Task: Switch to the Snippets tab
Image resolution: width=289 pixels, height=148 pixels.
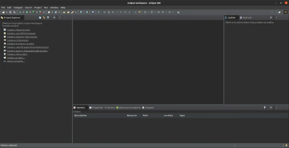Action: 148,108
